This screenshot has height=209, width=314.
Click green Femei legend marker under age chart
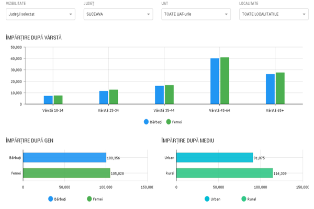point(169,122)
